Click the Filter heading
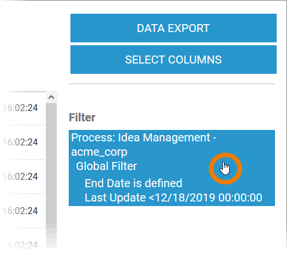The width and height of the screenshot is (287, 253). [82, 117]
